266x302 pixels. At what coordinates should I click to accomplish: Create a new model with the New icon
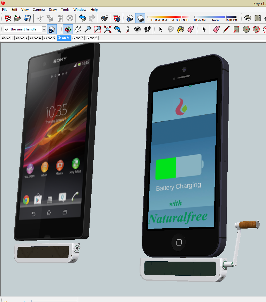tap(8, 18)
